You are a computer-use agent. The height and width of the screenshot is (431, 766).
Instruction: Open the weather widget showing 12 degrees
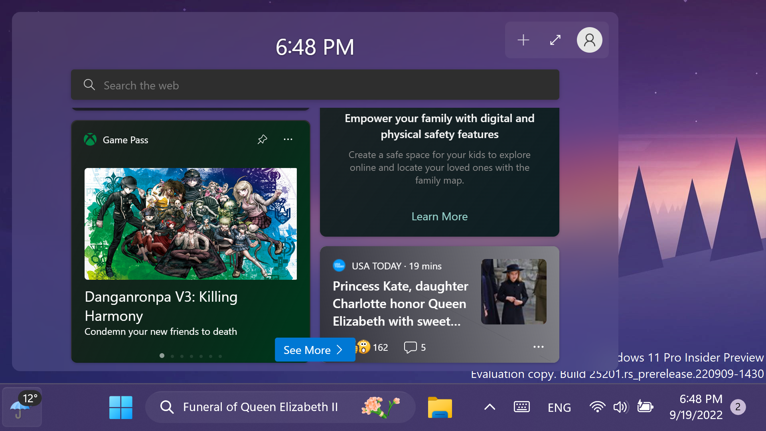click(22, 407)
